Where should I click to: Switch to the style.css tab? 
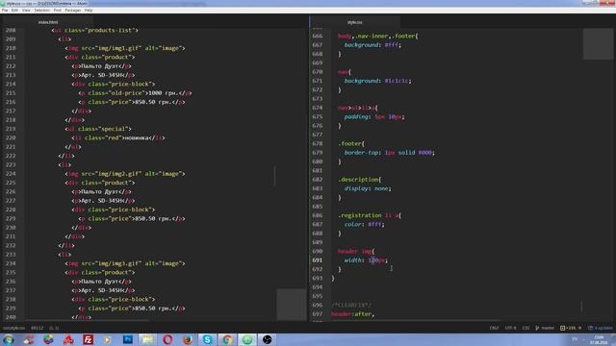(355, 22)
